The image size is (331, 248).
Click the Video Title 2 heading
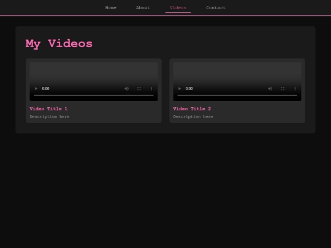coord(192,109)
